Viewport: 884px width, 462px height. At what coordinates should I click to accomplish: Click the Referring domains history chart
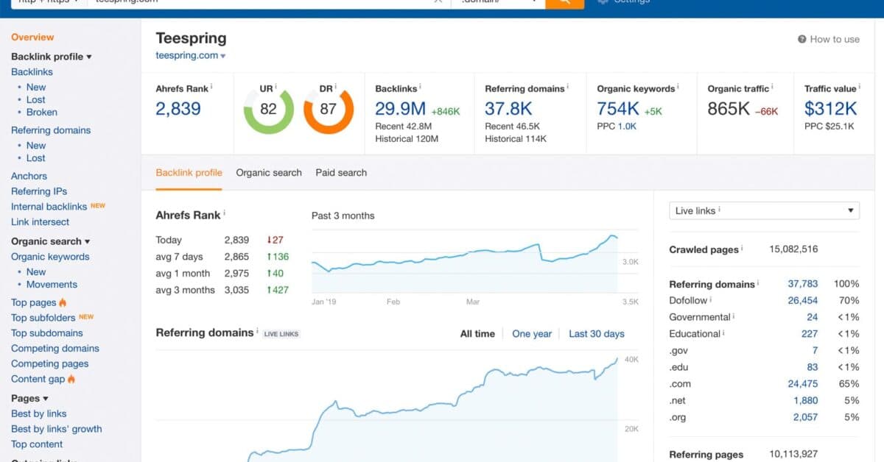(x=387, y=407)
